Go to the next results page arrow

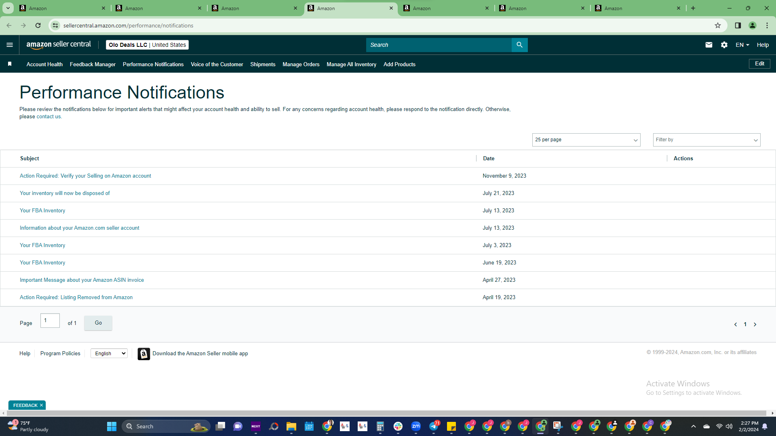755,325
